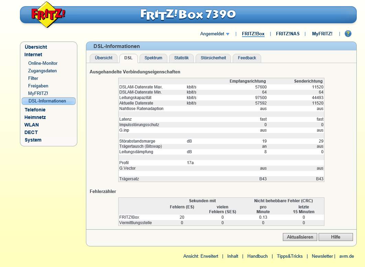Image resolution: width=365 pixels, height=267 pixels.
Task: Switch to the DSL tab
Action: click(128, 58)
